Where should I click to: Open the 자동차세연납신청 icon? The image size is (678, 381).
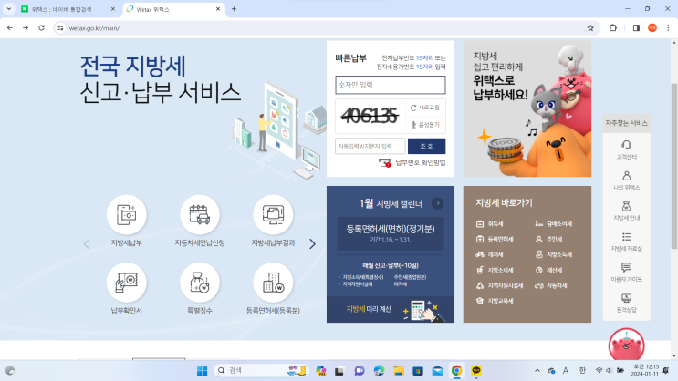click(x=200, y=215)
